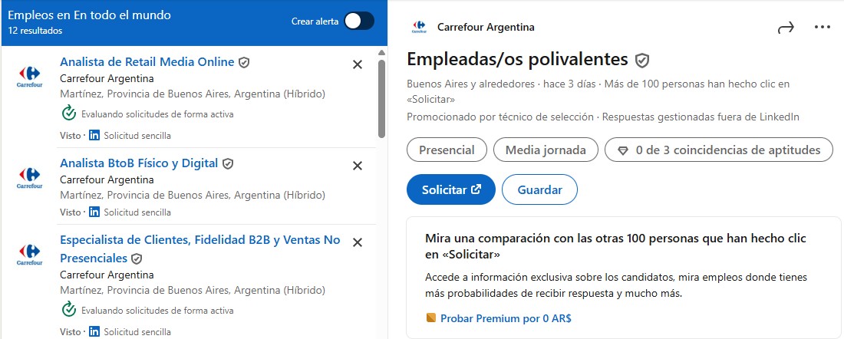The width and height of the screenshot is (844, 339).
Task: Select the Presencial tag
Action: click(x=447, y=150)
